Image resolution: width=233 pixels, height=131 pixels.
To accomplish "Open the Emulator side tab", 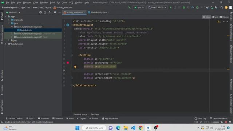I will 231,85.
